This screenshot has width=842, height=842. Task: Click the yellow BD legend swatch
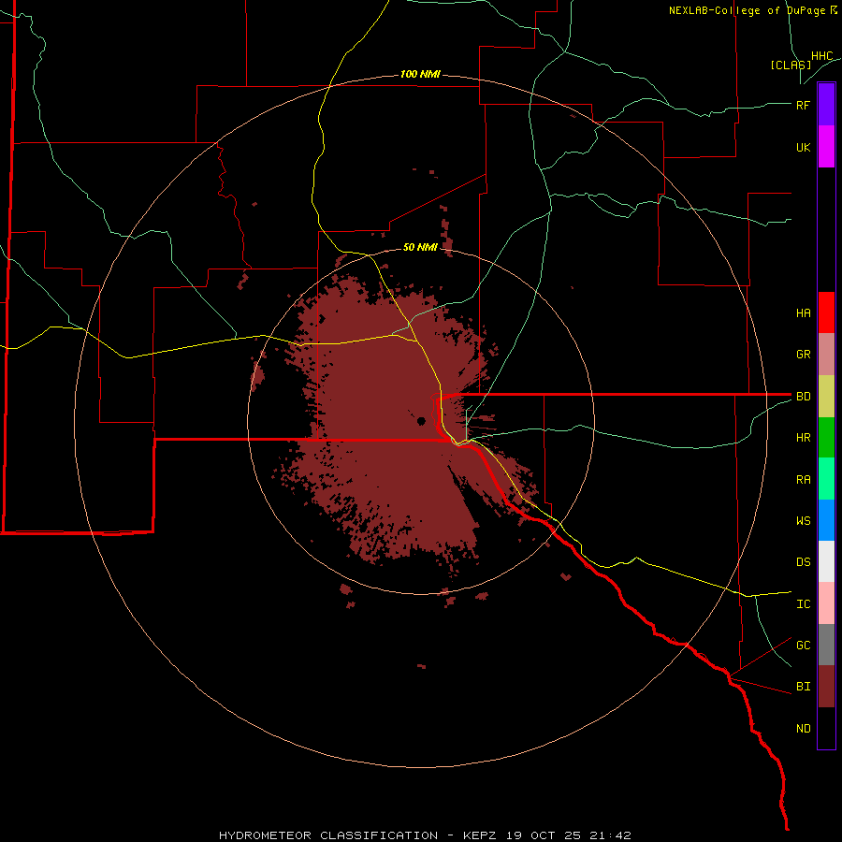pyautogui.click(x=826, y=397)
